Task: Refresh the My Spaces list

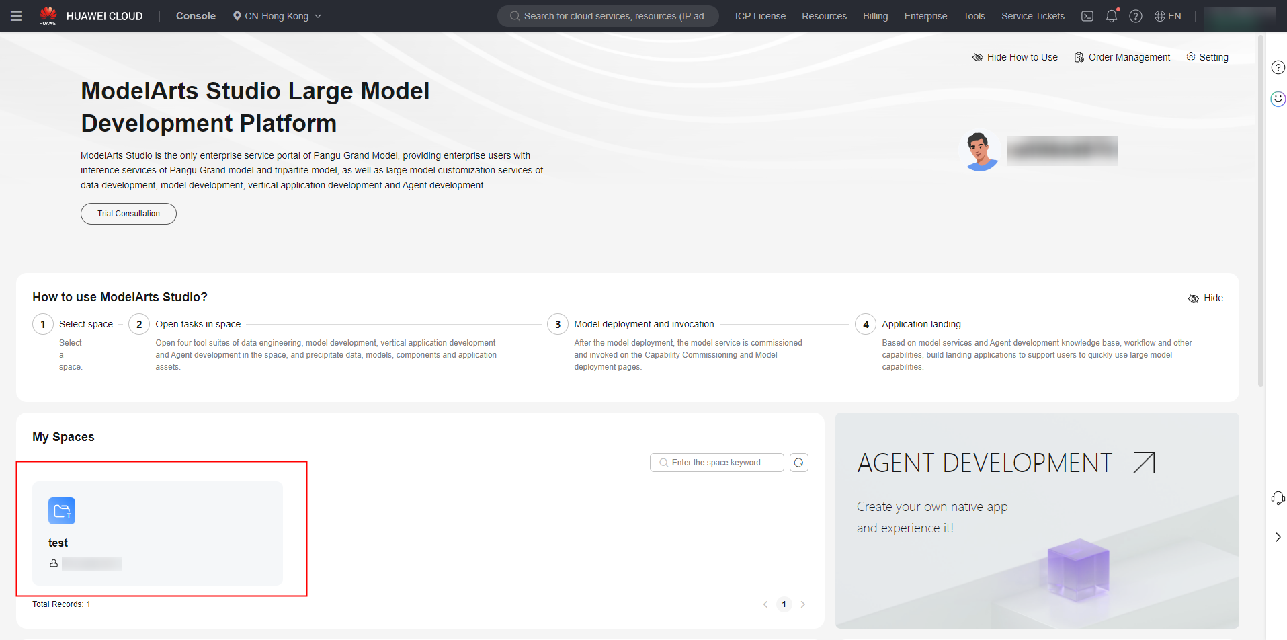Action: 799,463
